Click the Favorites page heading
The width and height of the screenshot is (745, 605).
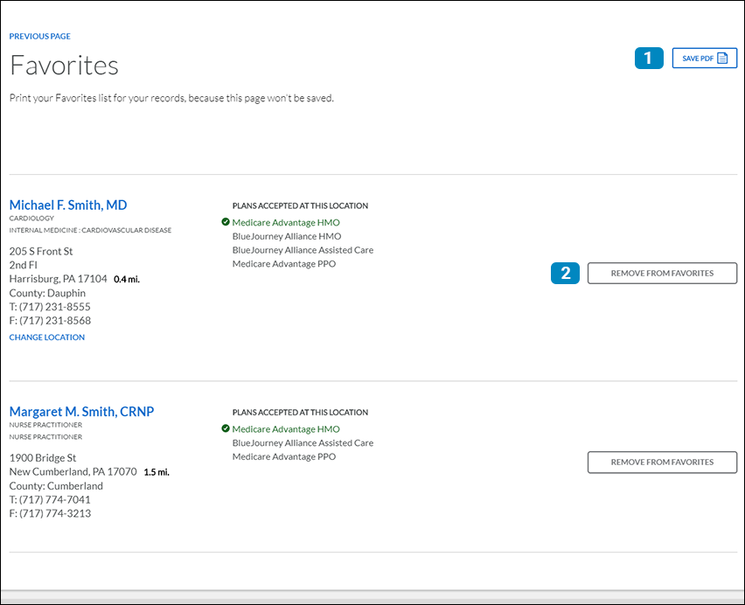tap(64, 65)
